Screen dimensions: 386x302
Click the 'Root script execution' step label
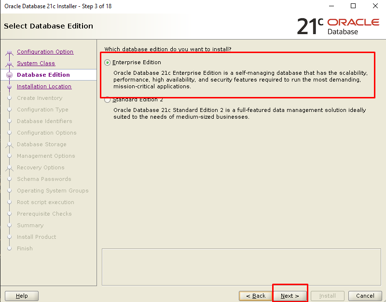(45, 202)
